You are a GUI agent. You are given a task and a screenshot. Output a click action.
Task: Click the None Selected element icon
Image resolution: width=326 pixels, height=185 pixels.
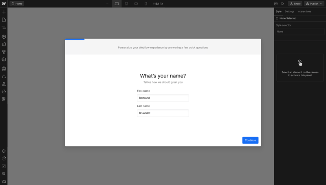click(277, 18)
